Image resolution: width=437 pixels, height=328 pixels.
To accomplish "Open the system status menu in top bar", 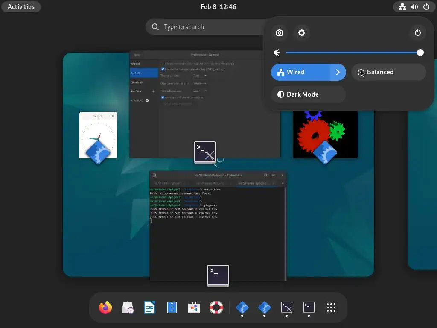I will 414,7.
